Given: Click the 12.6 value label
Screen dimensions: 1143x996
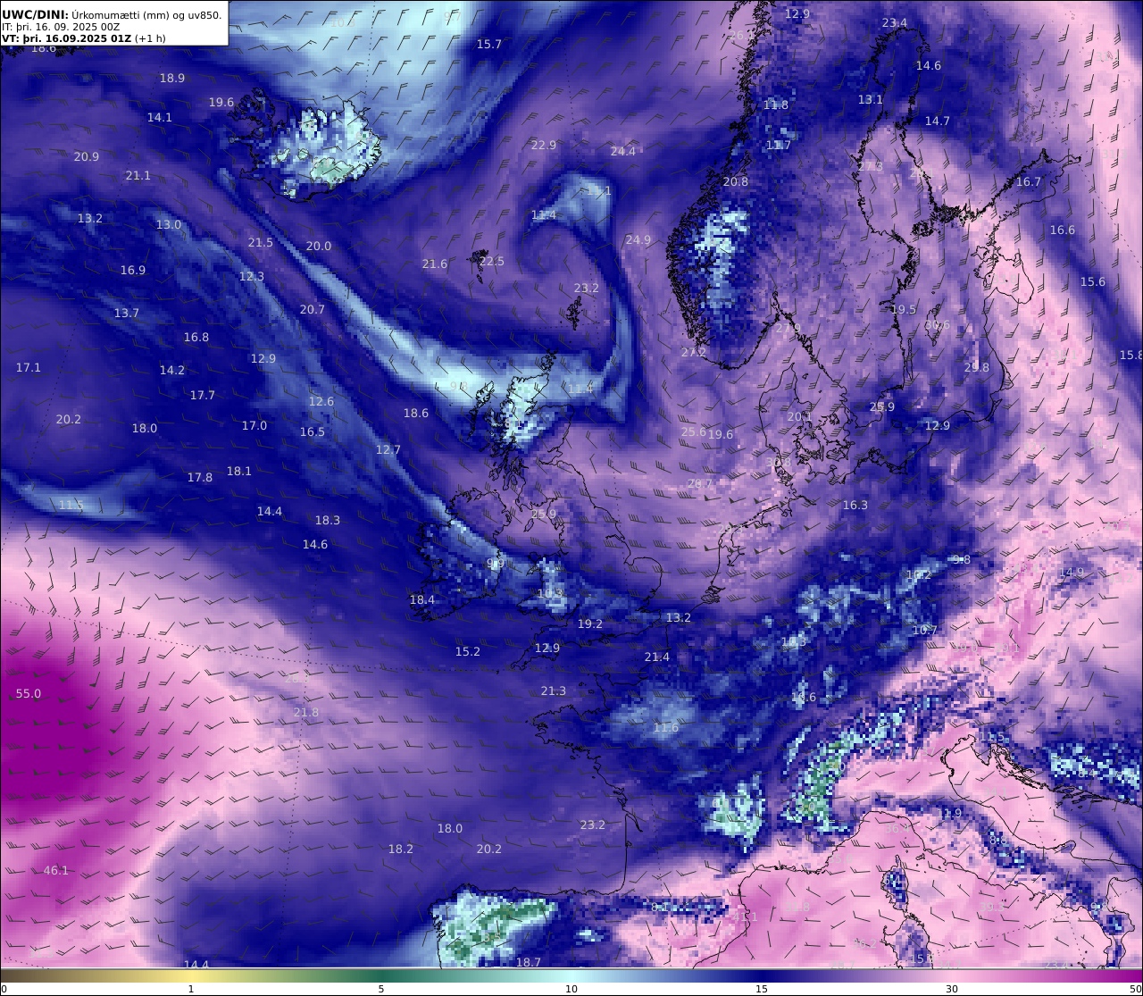Looking at the screenshot, I should (x=321, y=401).
